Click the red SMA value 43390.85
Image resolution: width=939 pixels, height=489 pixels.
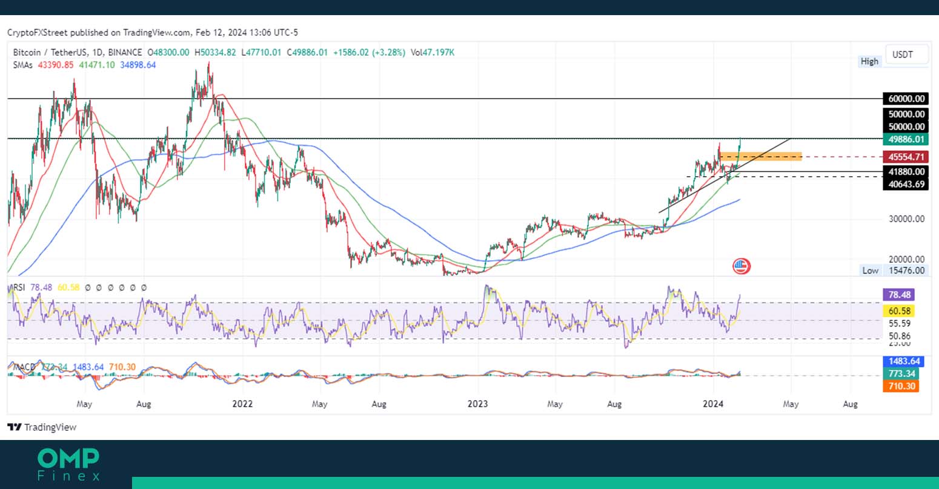click(56, 65)
